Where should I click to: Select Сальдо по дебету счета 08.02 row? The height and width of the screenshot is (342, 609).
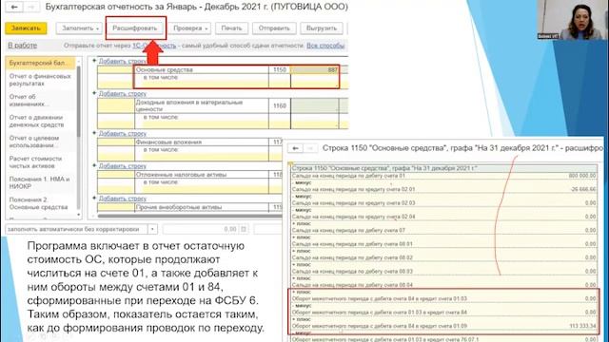pos(444,257)
